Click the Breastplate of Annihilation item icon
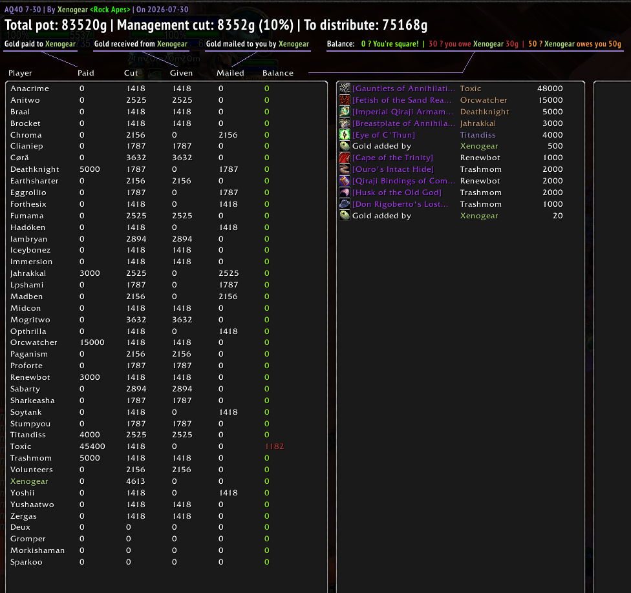The width and height of the screenshot is (631, 593). [345, 123]
